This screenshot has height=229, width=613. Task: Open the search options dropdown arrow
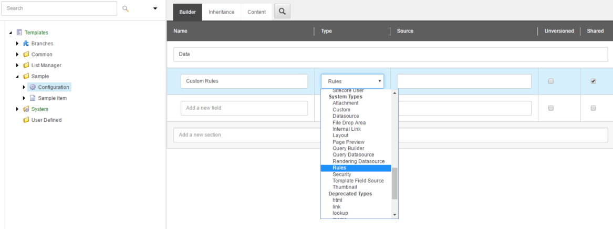point(155,8)
